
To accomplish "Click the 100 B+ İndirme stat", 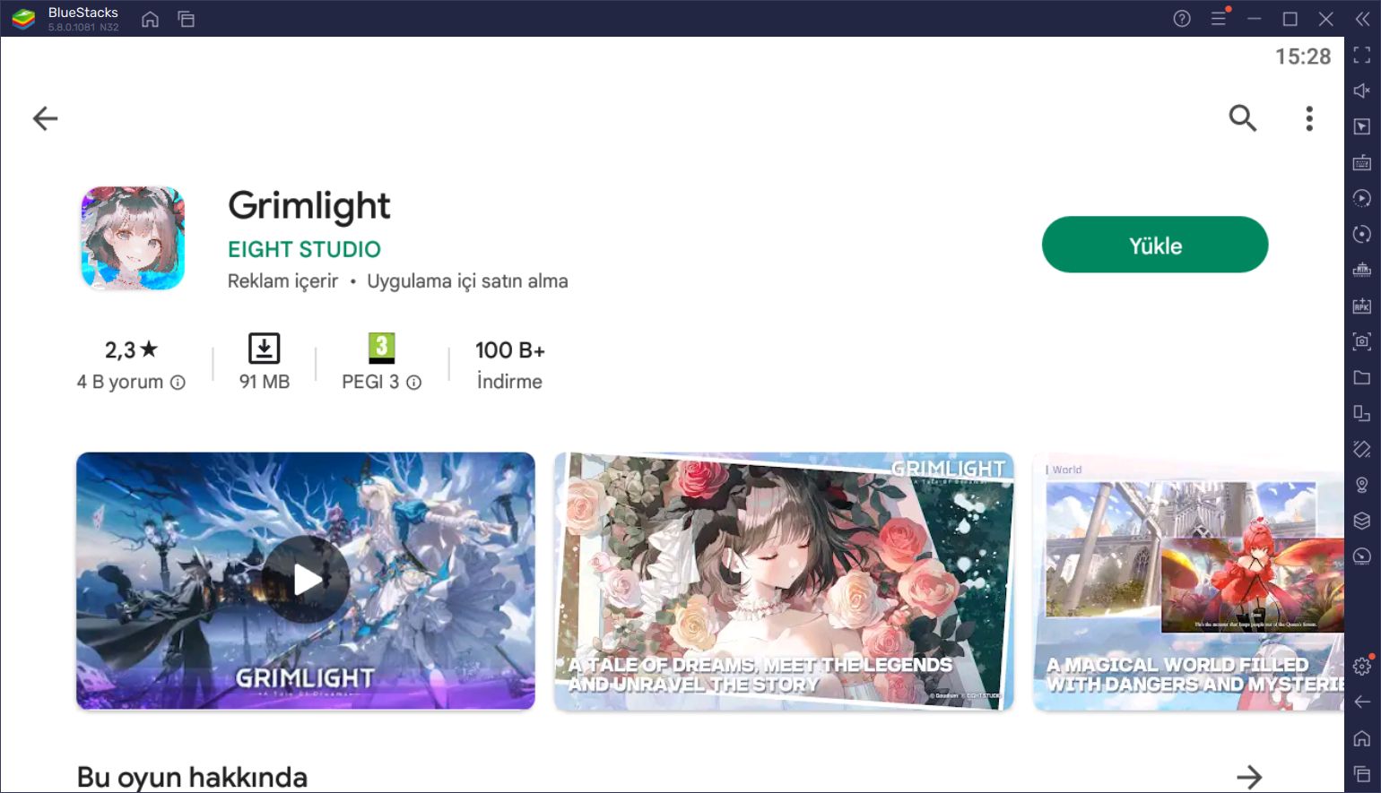I will click(x=509, y=365).
